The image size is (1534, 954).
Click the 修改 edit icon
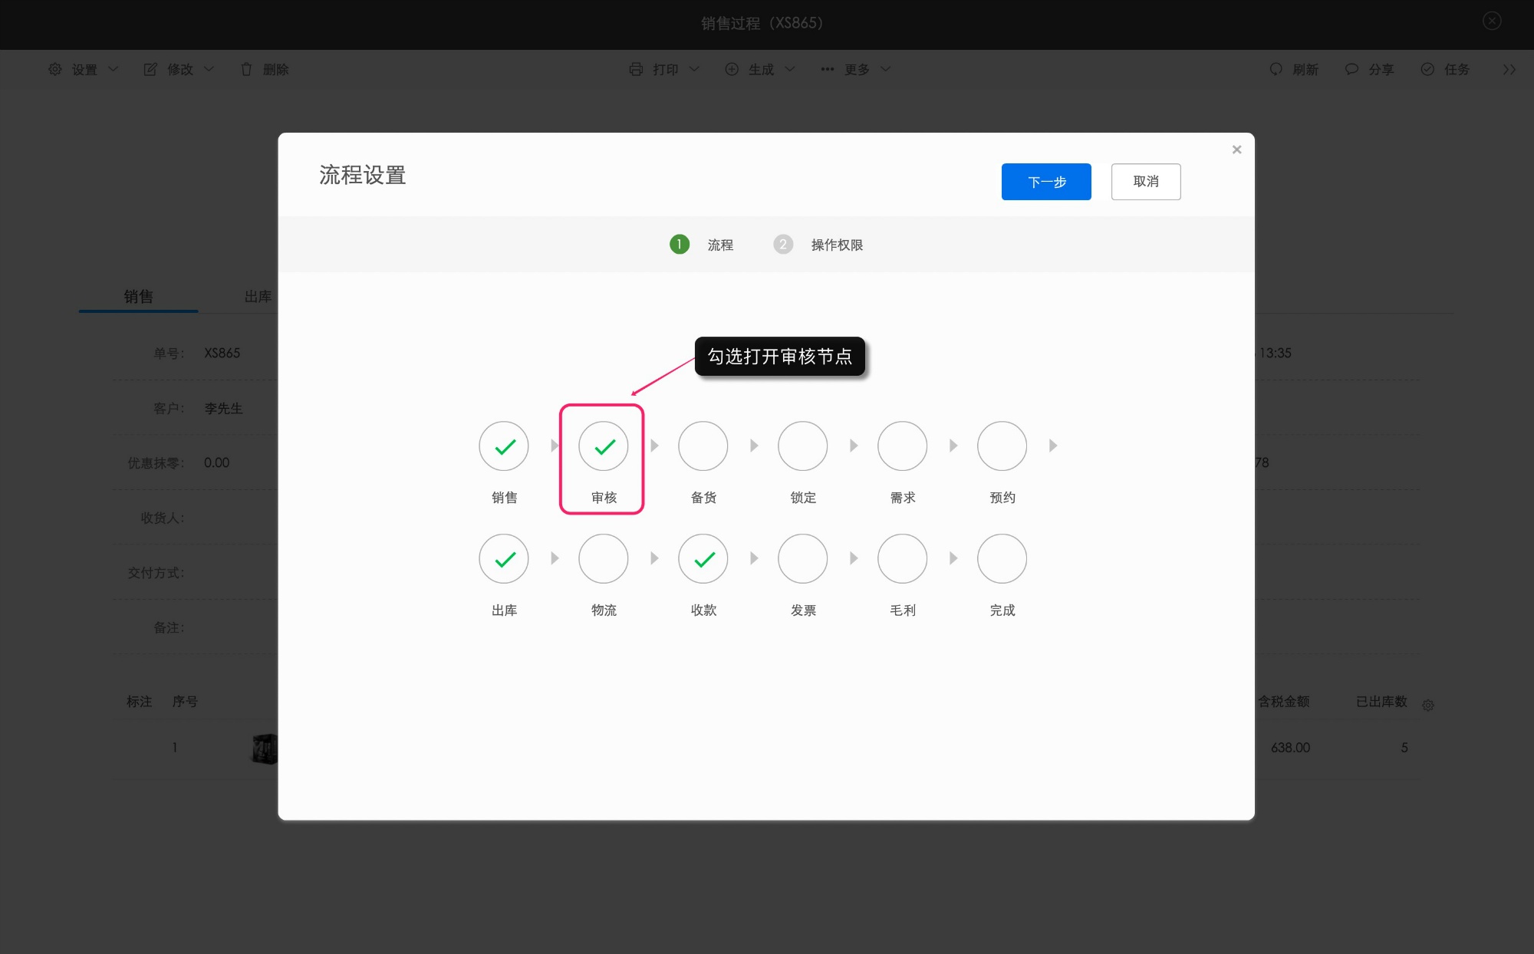coord(150,69)
